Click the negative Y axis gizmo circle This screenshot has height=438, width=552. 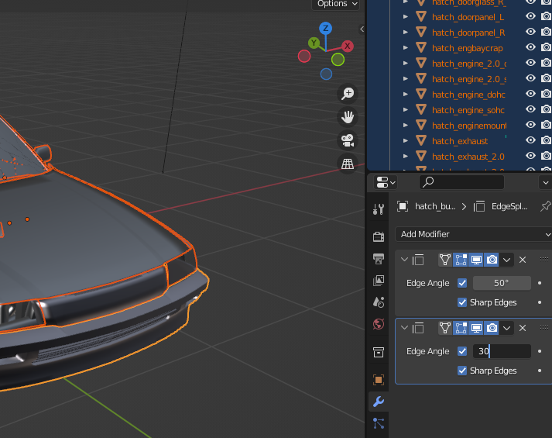338,60
